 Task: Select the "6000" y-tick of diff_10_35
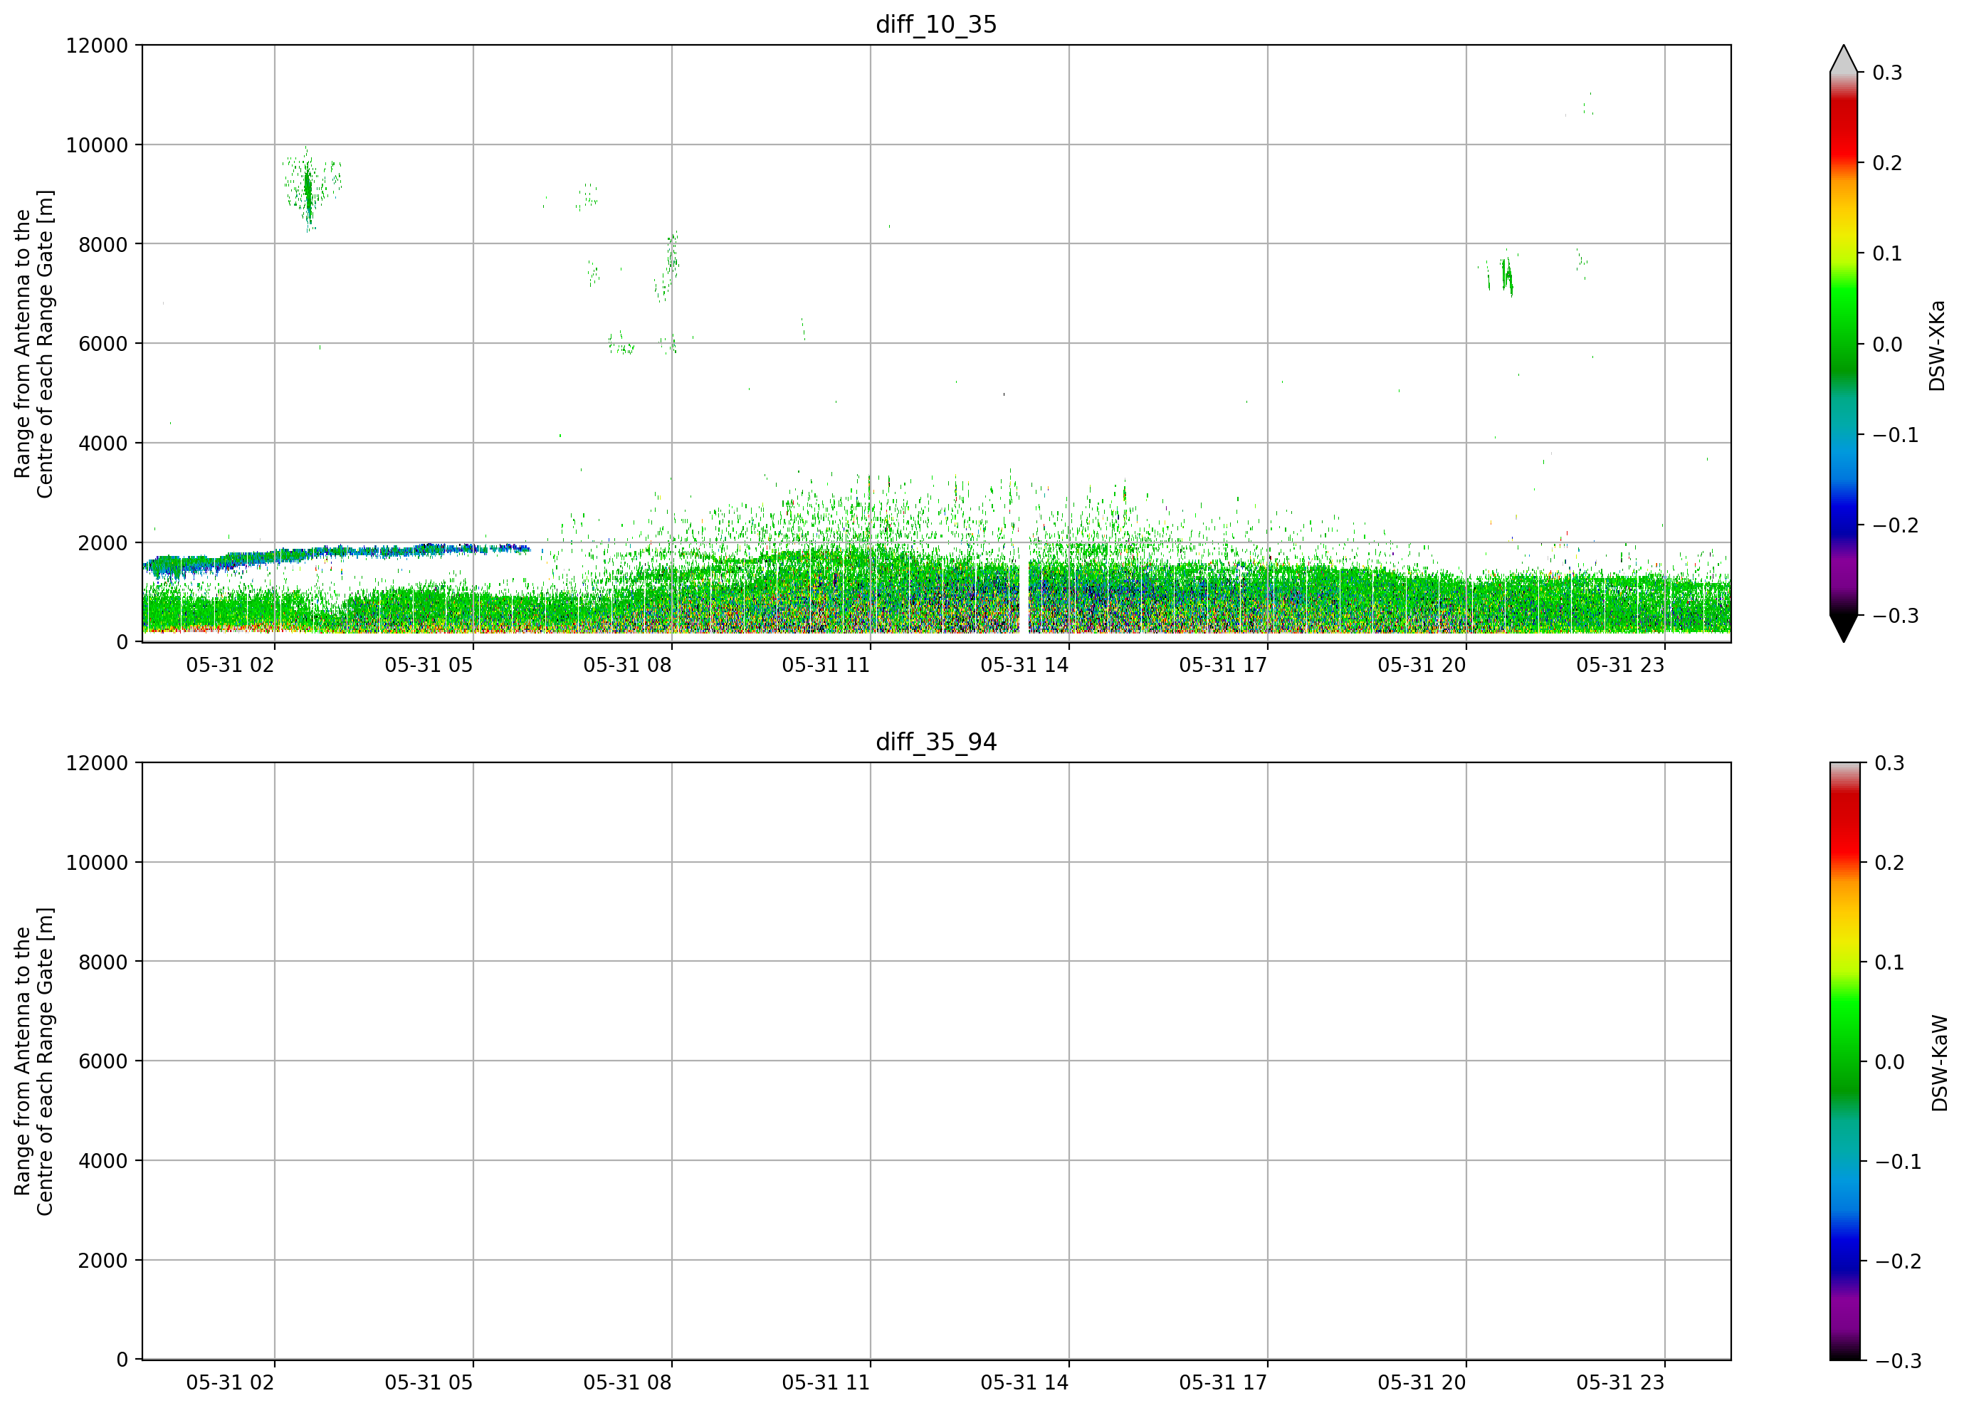coord(103,344)
